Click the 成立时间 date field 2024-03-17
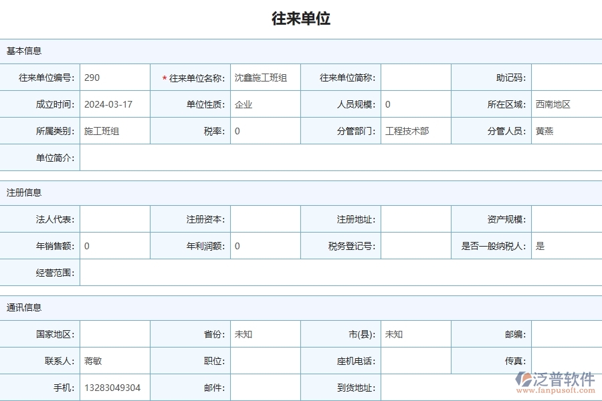Image resolution: width=602 pixels, height=401 pixels. (114, 104)
